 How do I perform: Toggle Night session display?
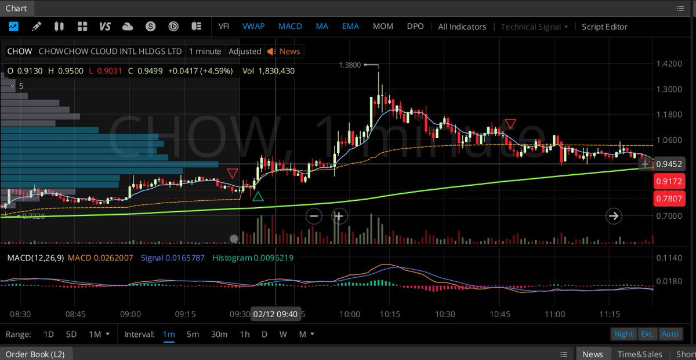(623, 334)
